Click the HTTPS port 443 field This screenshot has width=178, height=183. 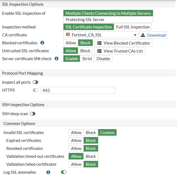coord(78,90)
